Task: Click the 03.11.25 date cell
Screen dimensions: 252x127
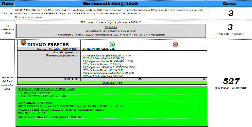Action: tap(7, 13)
